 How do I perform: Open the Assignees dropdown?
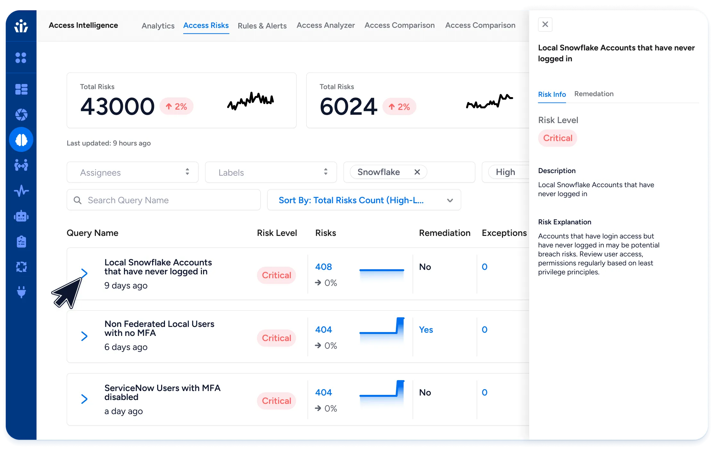point(132,172)
